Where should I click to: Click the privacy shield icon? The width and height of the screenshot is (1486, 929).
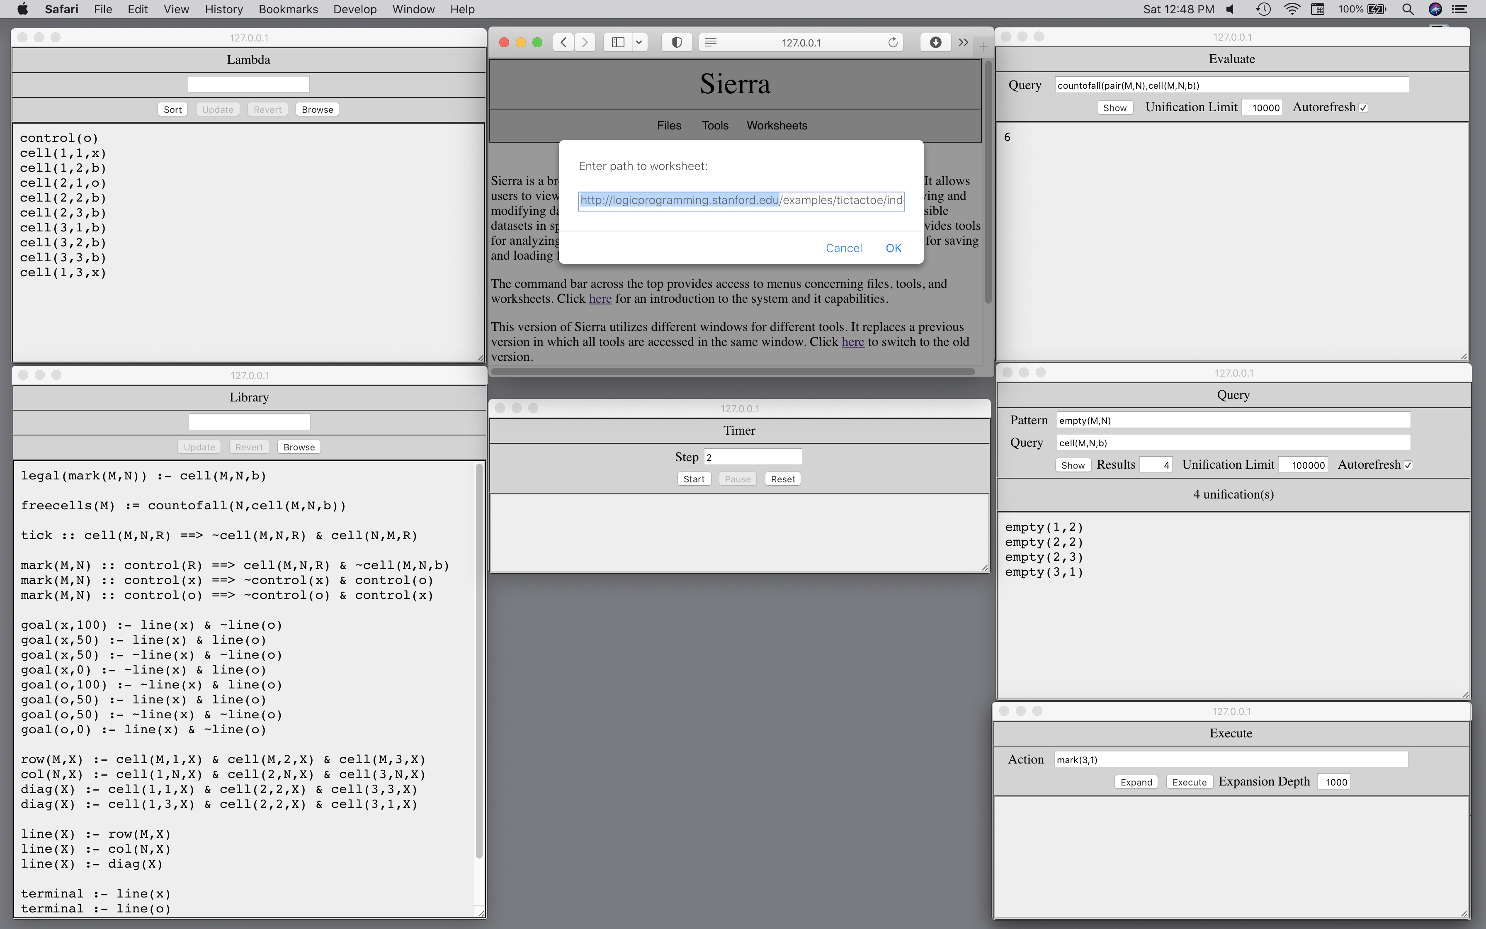pos(676,42)
